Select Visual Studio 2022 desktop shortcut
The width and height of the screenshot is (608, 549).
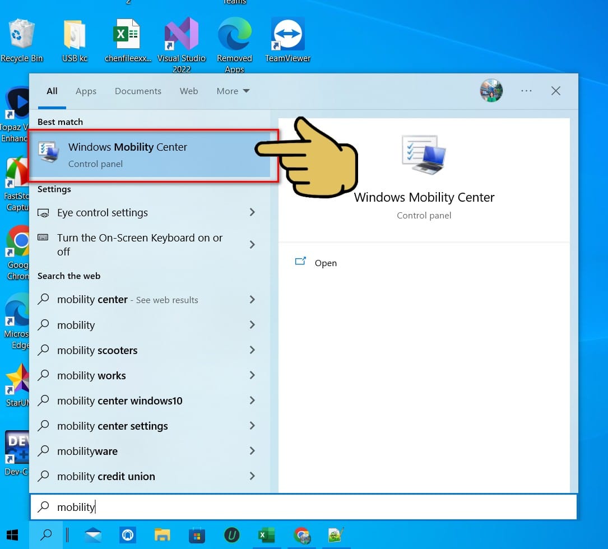[x=182, y=45]
